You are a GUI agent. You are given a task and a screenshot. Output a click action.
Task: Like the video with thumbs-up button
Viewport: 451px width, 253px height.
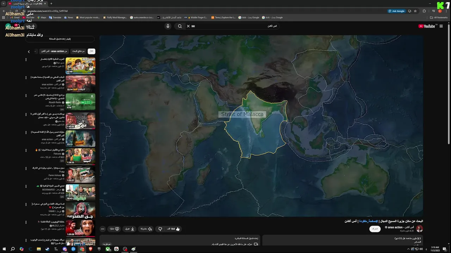tap(174, 229)
